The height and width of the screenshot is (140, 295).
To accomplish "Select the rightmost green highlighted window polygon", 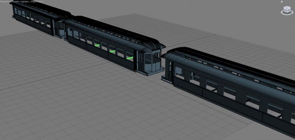I will pyautogui.click(x=130, y=58).
